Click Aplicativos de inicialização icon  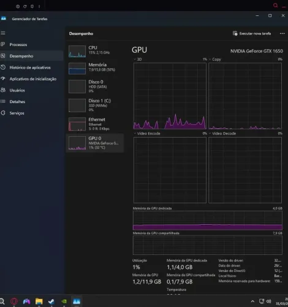3,79
